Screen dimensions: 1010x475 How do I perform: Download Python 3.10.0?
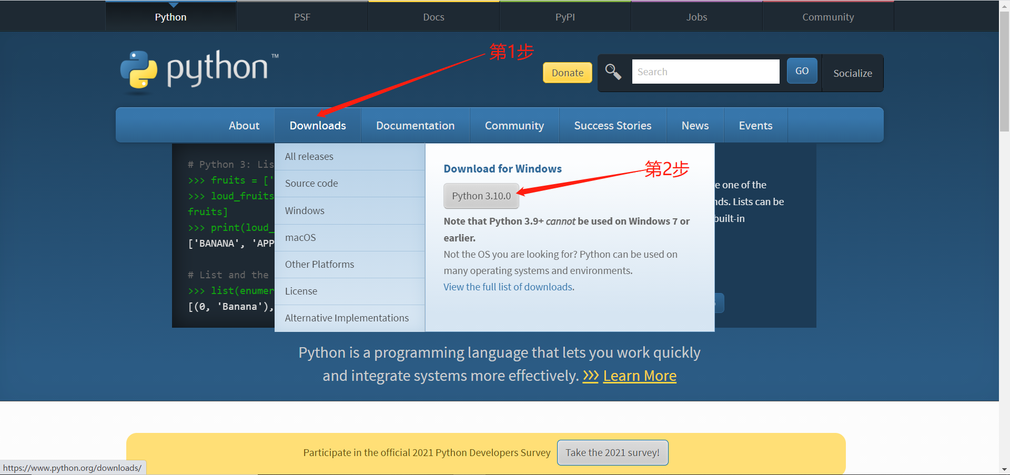pos(481,196)
